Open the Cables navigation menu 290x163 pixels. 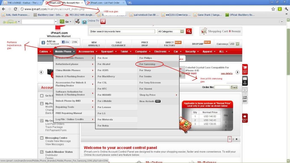pyautogui.click(x=45, y=52)
